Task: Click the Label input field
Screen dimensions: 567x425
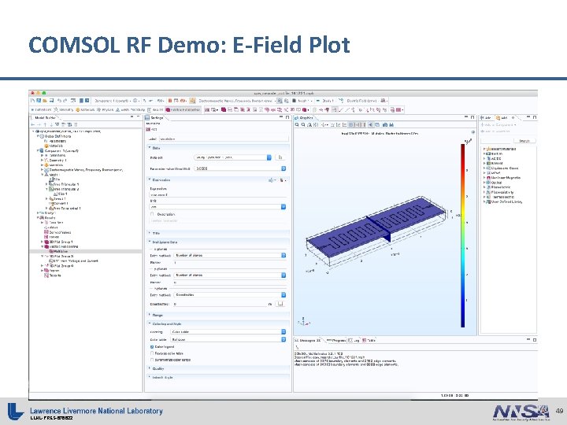Action: 224,139
